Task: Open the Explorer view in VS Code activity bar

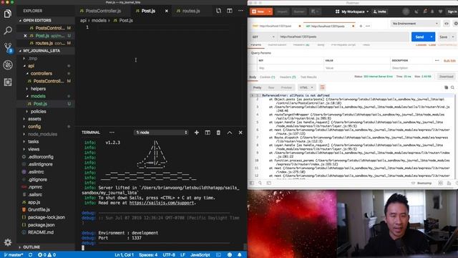Action: [x=8, y=14]
